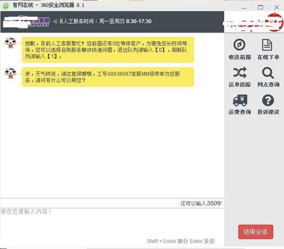Click the customer service logo in header

click(27, 22)
